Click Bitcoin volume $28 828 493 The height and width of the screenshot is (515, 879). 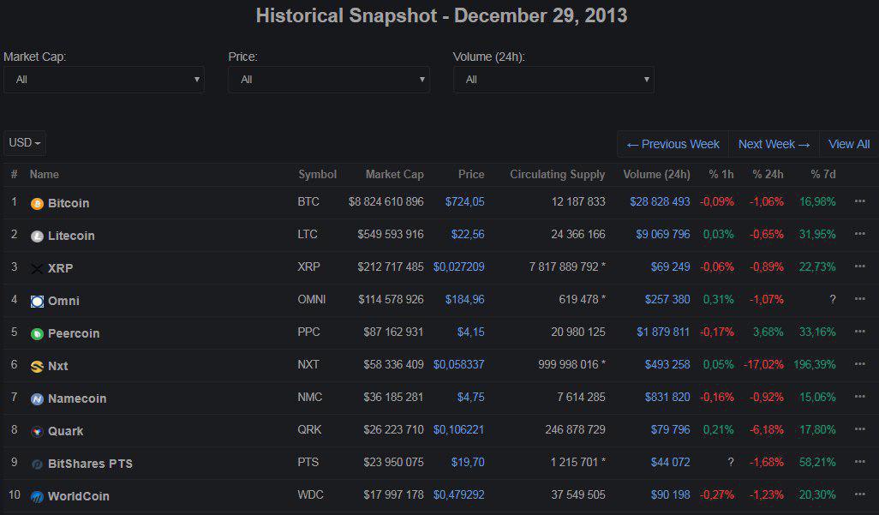pos(660,201)
